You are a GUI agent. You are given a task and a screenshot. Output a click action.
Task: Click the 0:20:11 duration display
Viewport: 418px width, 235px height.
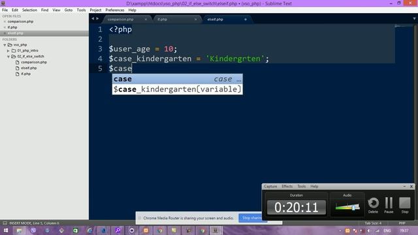(x=296, y=208)
